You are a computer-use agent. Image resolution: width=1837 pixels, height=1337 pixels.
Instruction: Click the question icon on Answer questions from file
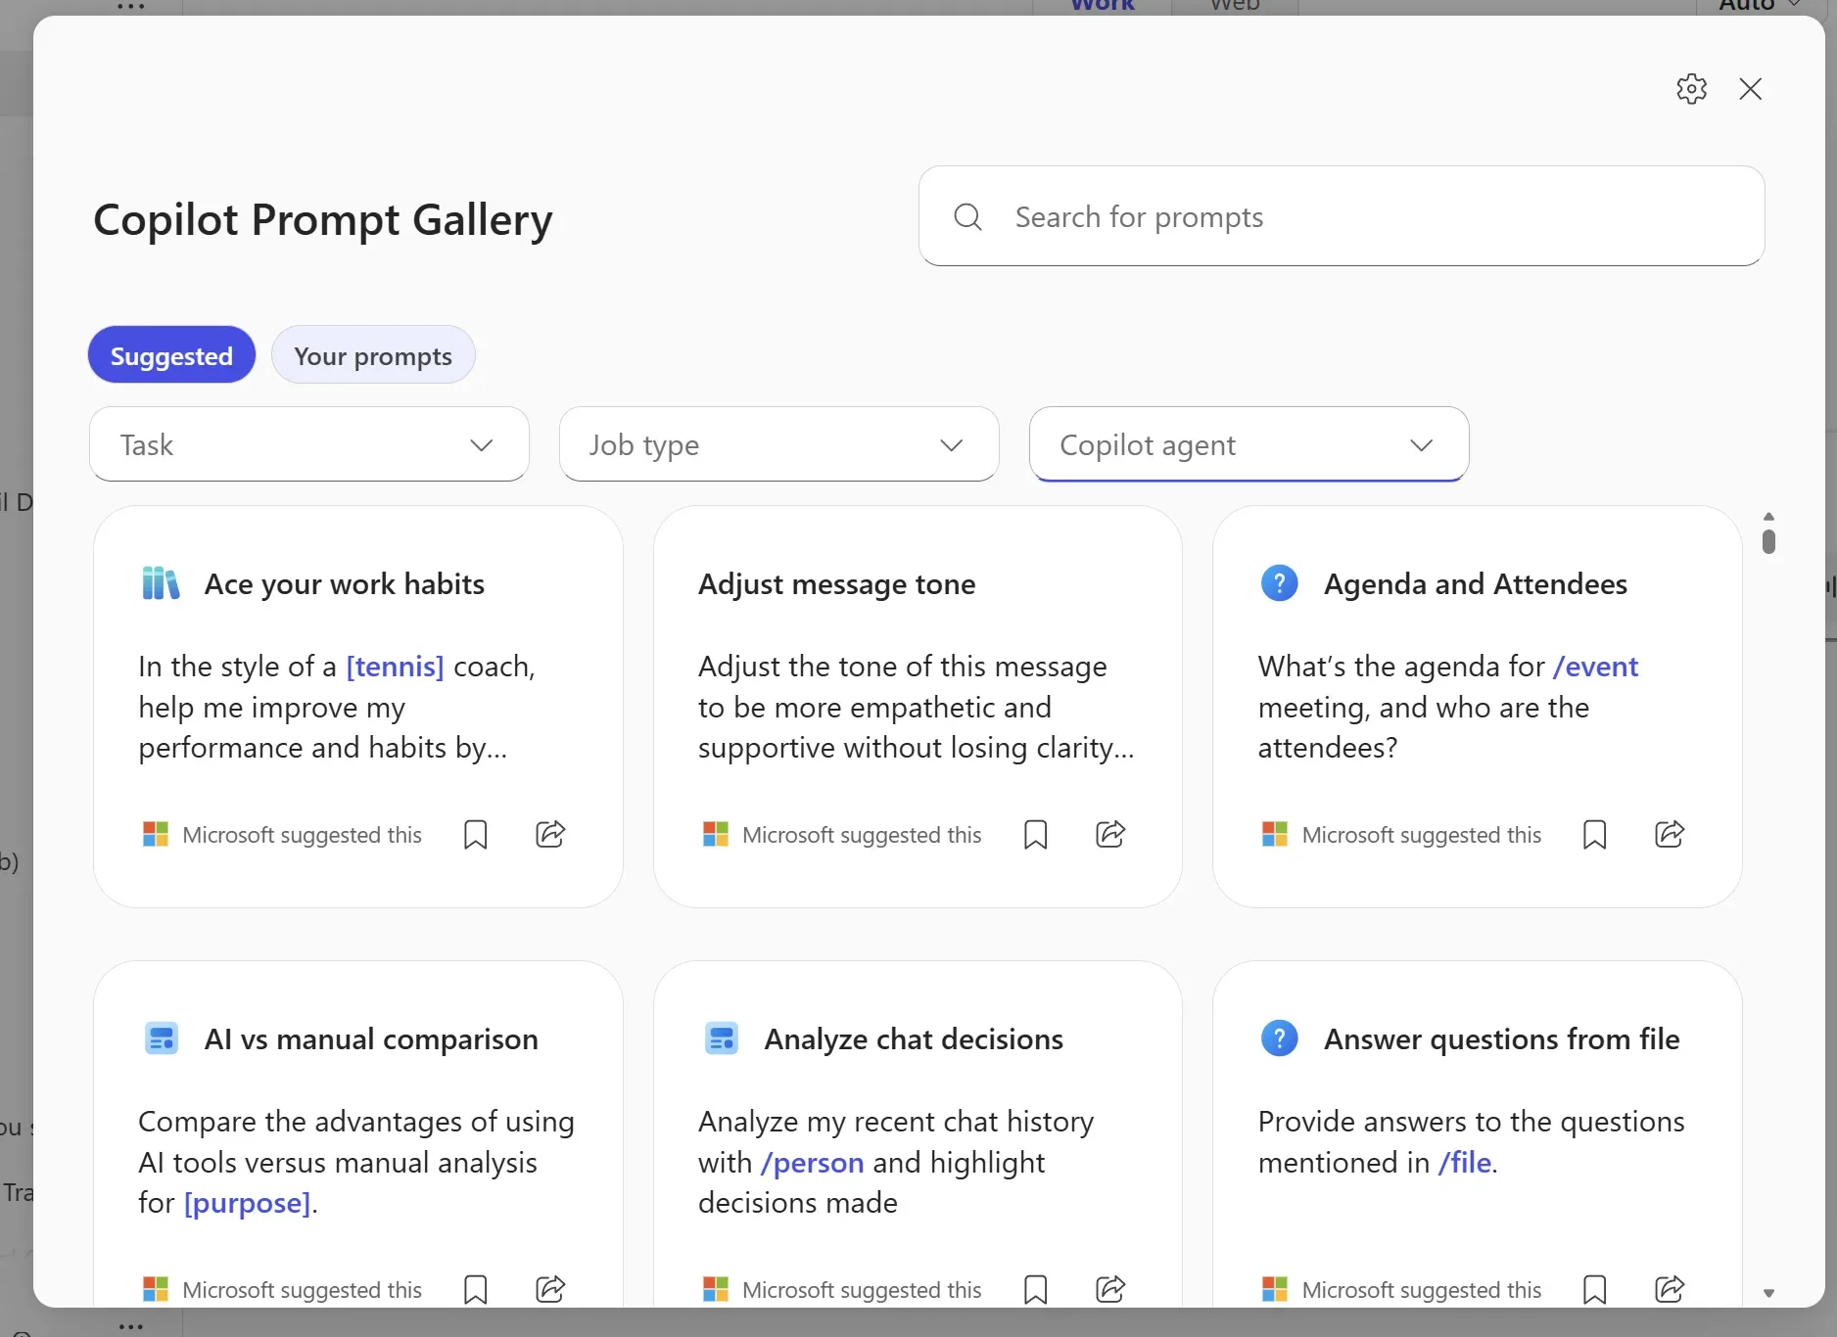1279,1037
